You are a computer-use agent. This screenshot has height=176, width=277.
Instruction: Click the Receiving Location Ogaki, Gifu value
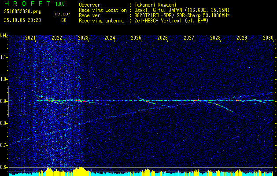pos(182,10)
